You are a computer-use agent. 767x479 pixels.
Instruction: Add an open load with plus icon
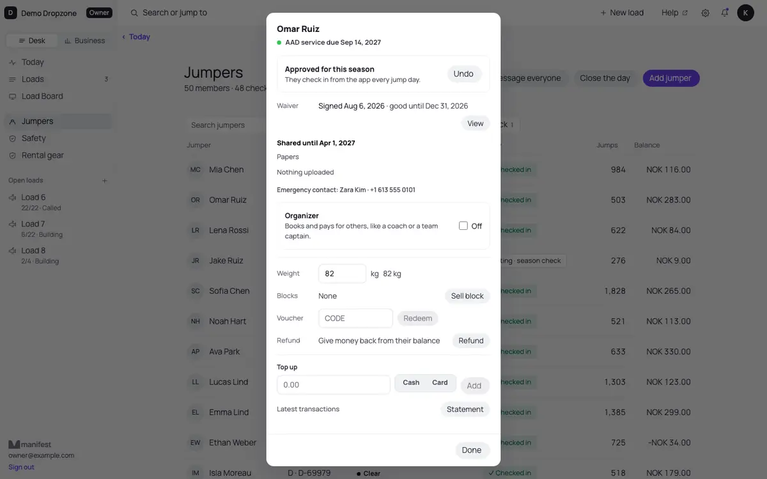105,181
